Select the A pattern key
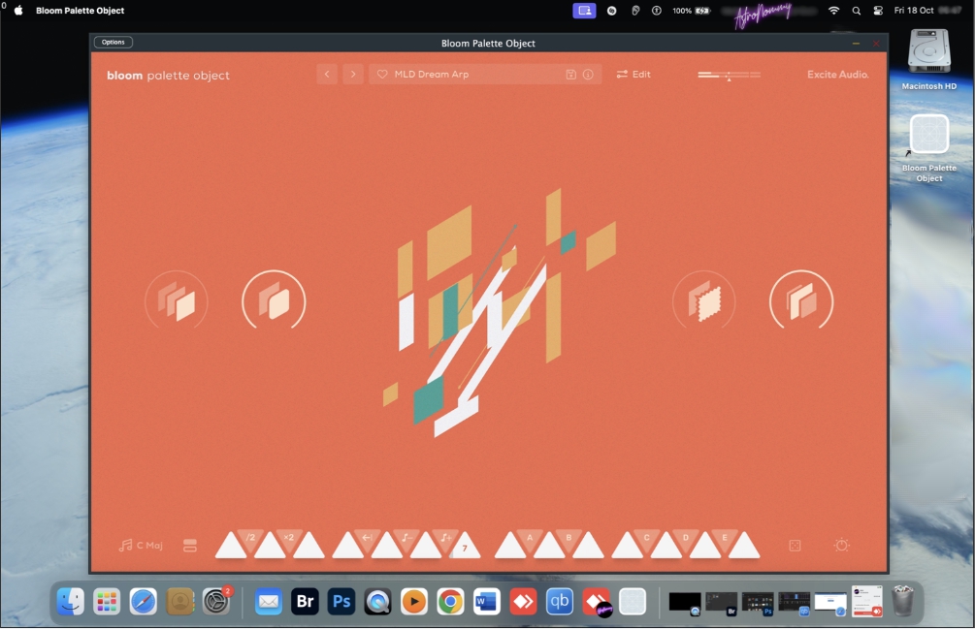Image resolution: width=975 pixels, height=629 pixels. tap(529, 538)
